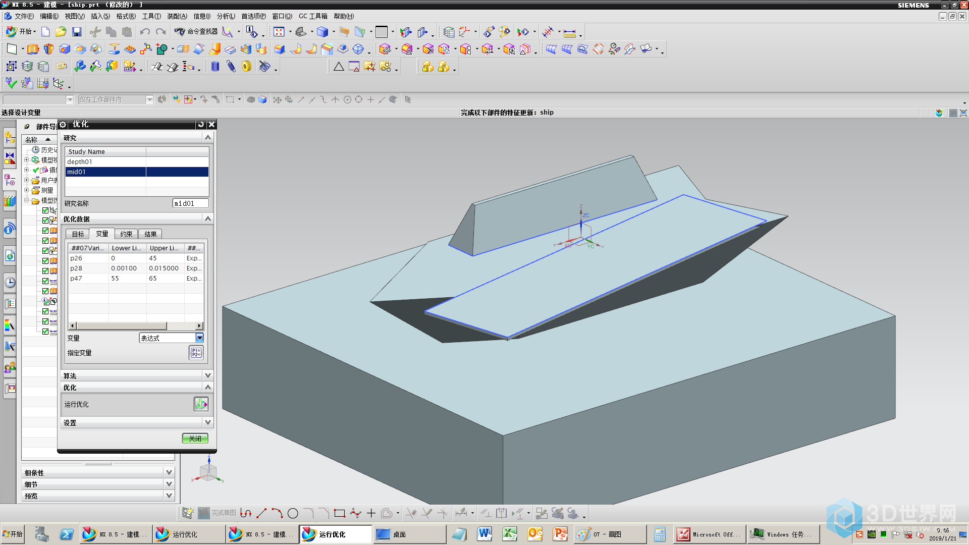Image resolution: width=969 pixels, height=545 pixels.
Task: Toggle sixth checkbox under model history
Action: pos(45,261)
